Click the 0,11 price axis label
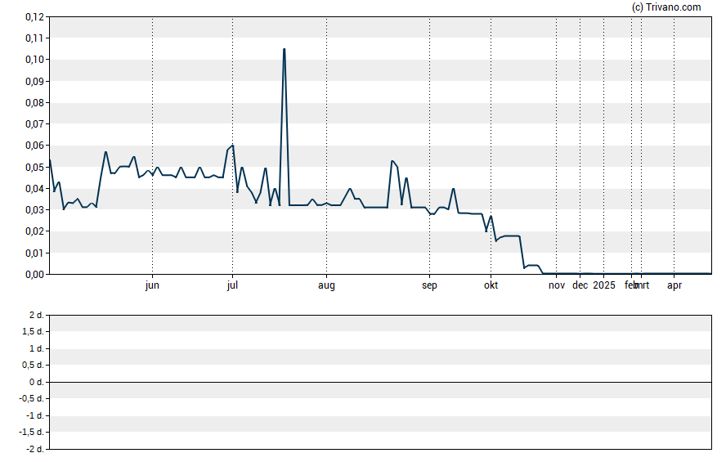This screenshot has height=462, width=726. click(x=34, y=38)
